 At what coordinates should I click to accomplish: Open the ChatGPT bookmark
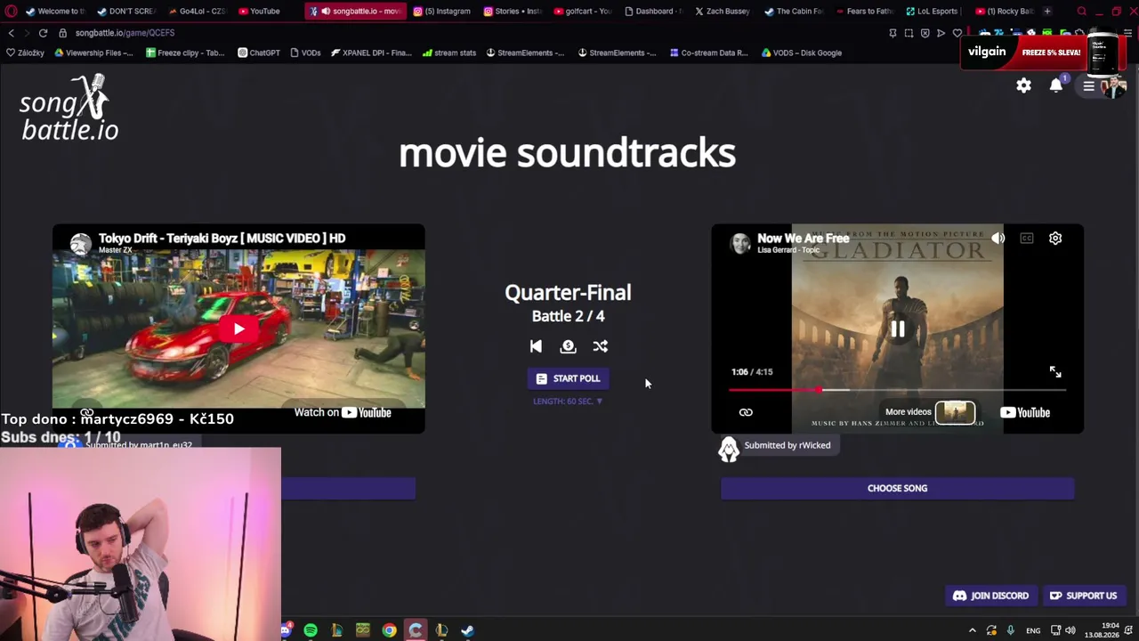(x=259, y=53)
